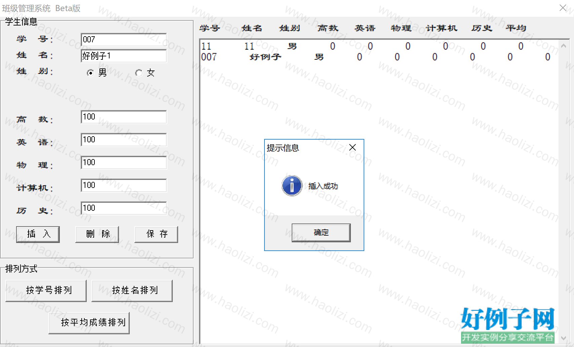The width and height of the screenshot is (574, 347).
Task: Close the 提示信息 dialog with its X
Action: tap(353, 147)
